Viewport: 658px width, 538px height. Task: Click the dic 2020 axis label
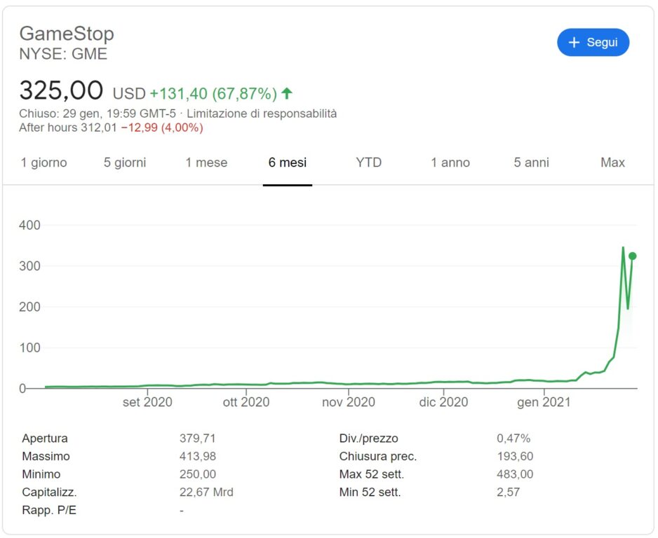point(443,402)
